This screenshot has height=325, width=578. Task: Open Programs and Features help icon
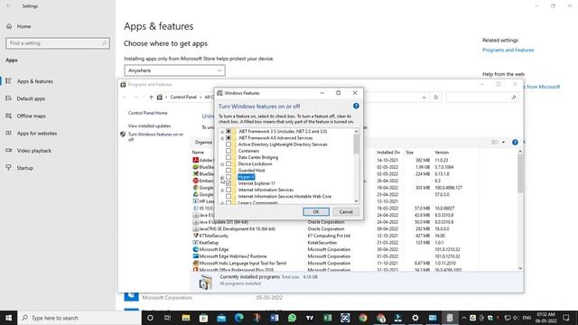[x=515, y=143]
